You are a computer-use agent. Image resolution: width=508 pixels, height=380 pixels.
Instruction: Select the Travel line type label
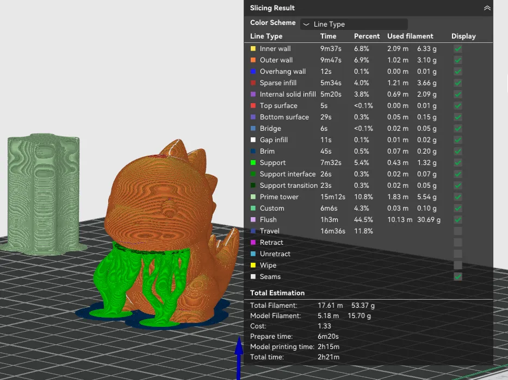pos(270,231)
